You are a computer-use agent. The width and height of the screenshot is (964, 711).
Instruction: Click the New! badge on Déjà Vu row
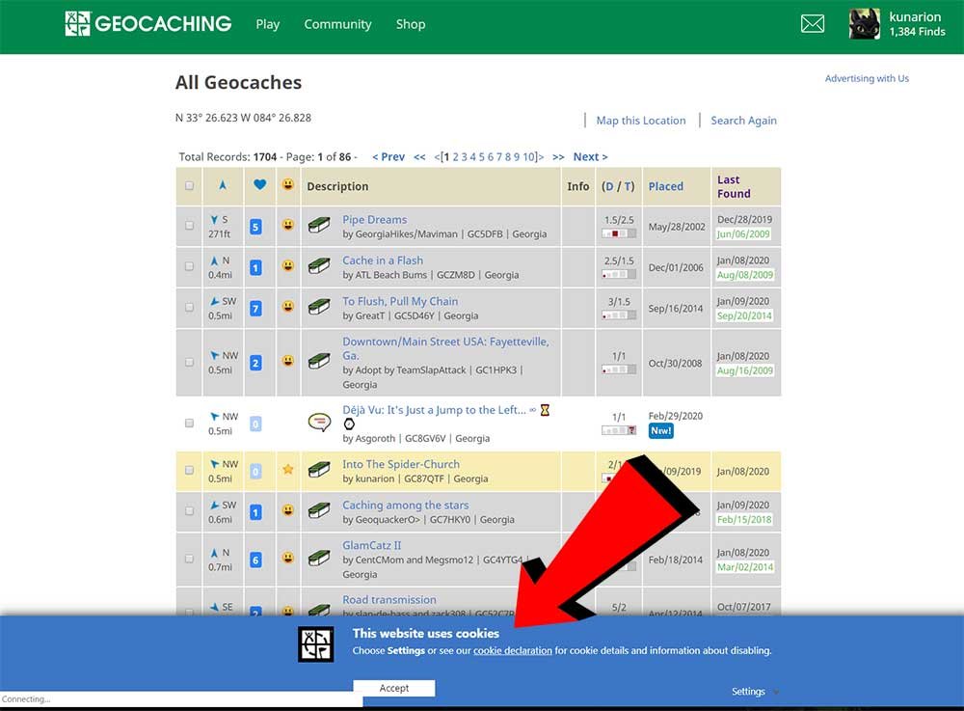(661, 430)
